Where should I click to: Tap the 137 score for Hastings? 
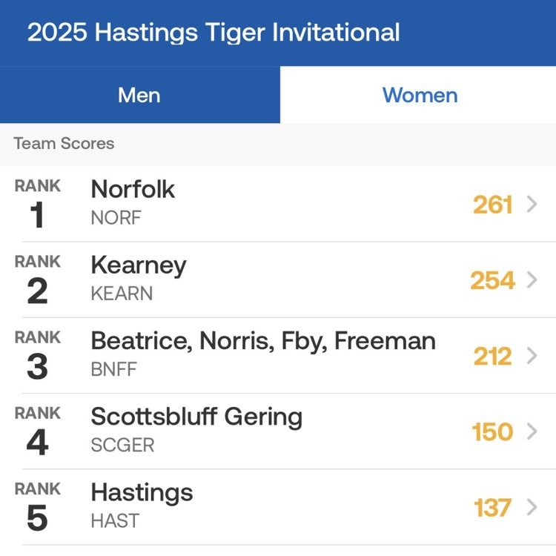(x=493, y=508)
